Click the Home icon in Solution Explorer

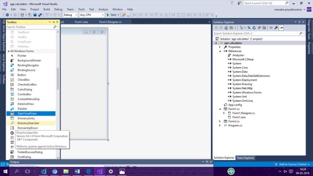(x=226, y=28)
